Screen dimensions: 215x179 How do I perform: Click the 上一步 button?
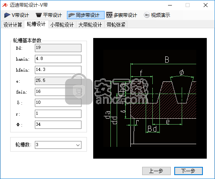156,171
